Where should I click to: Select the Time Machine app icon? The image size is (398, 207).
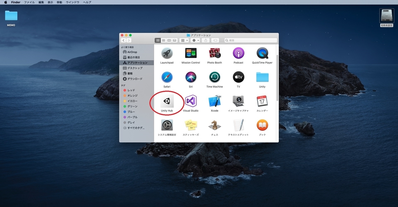click(215, 77)
